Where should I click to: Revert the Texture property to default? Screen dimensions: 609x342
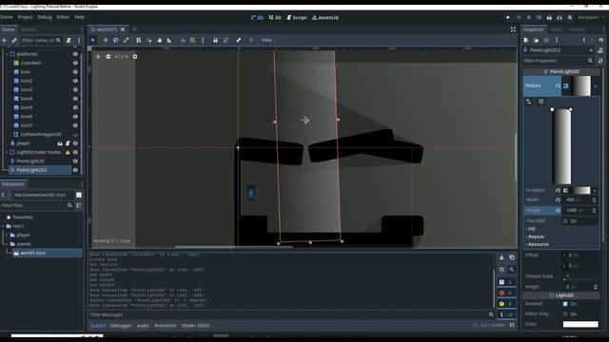coord(559,85)
